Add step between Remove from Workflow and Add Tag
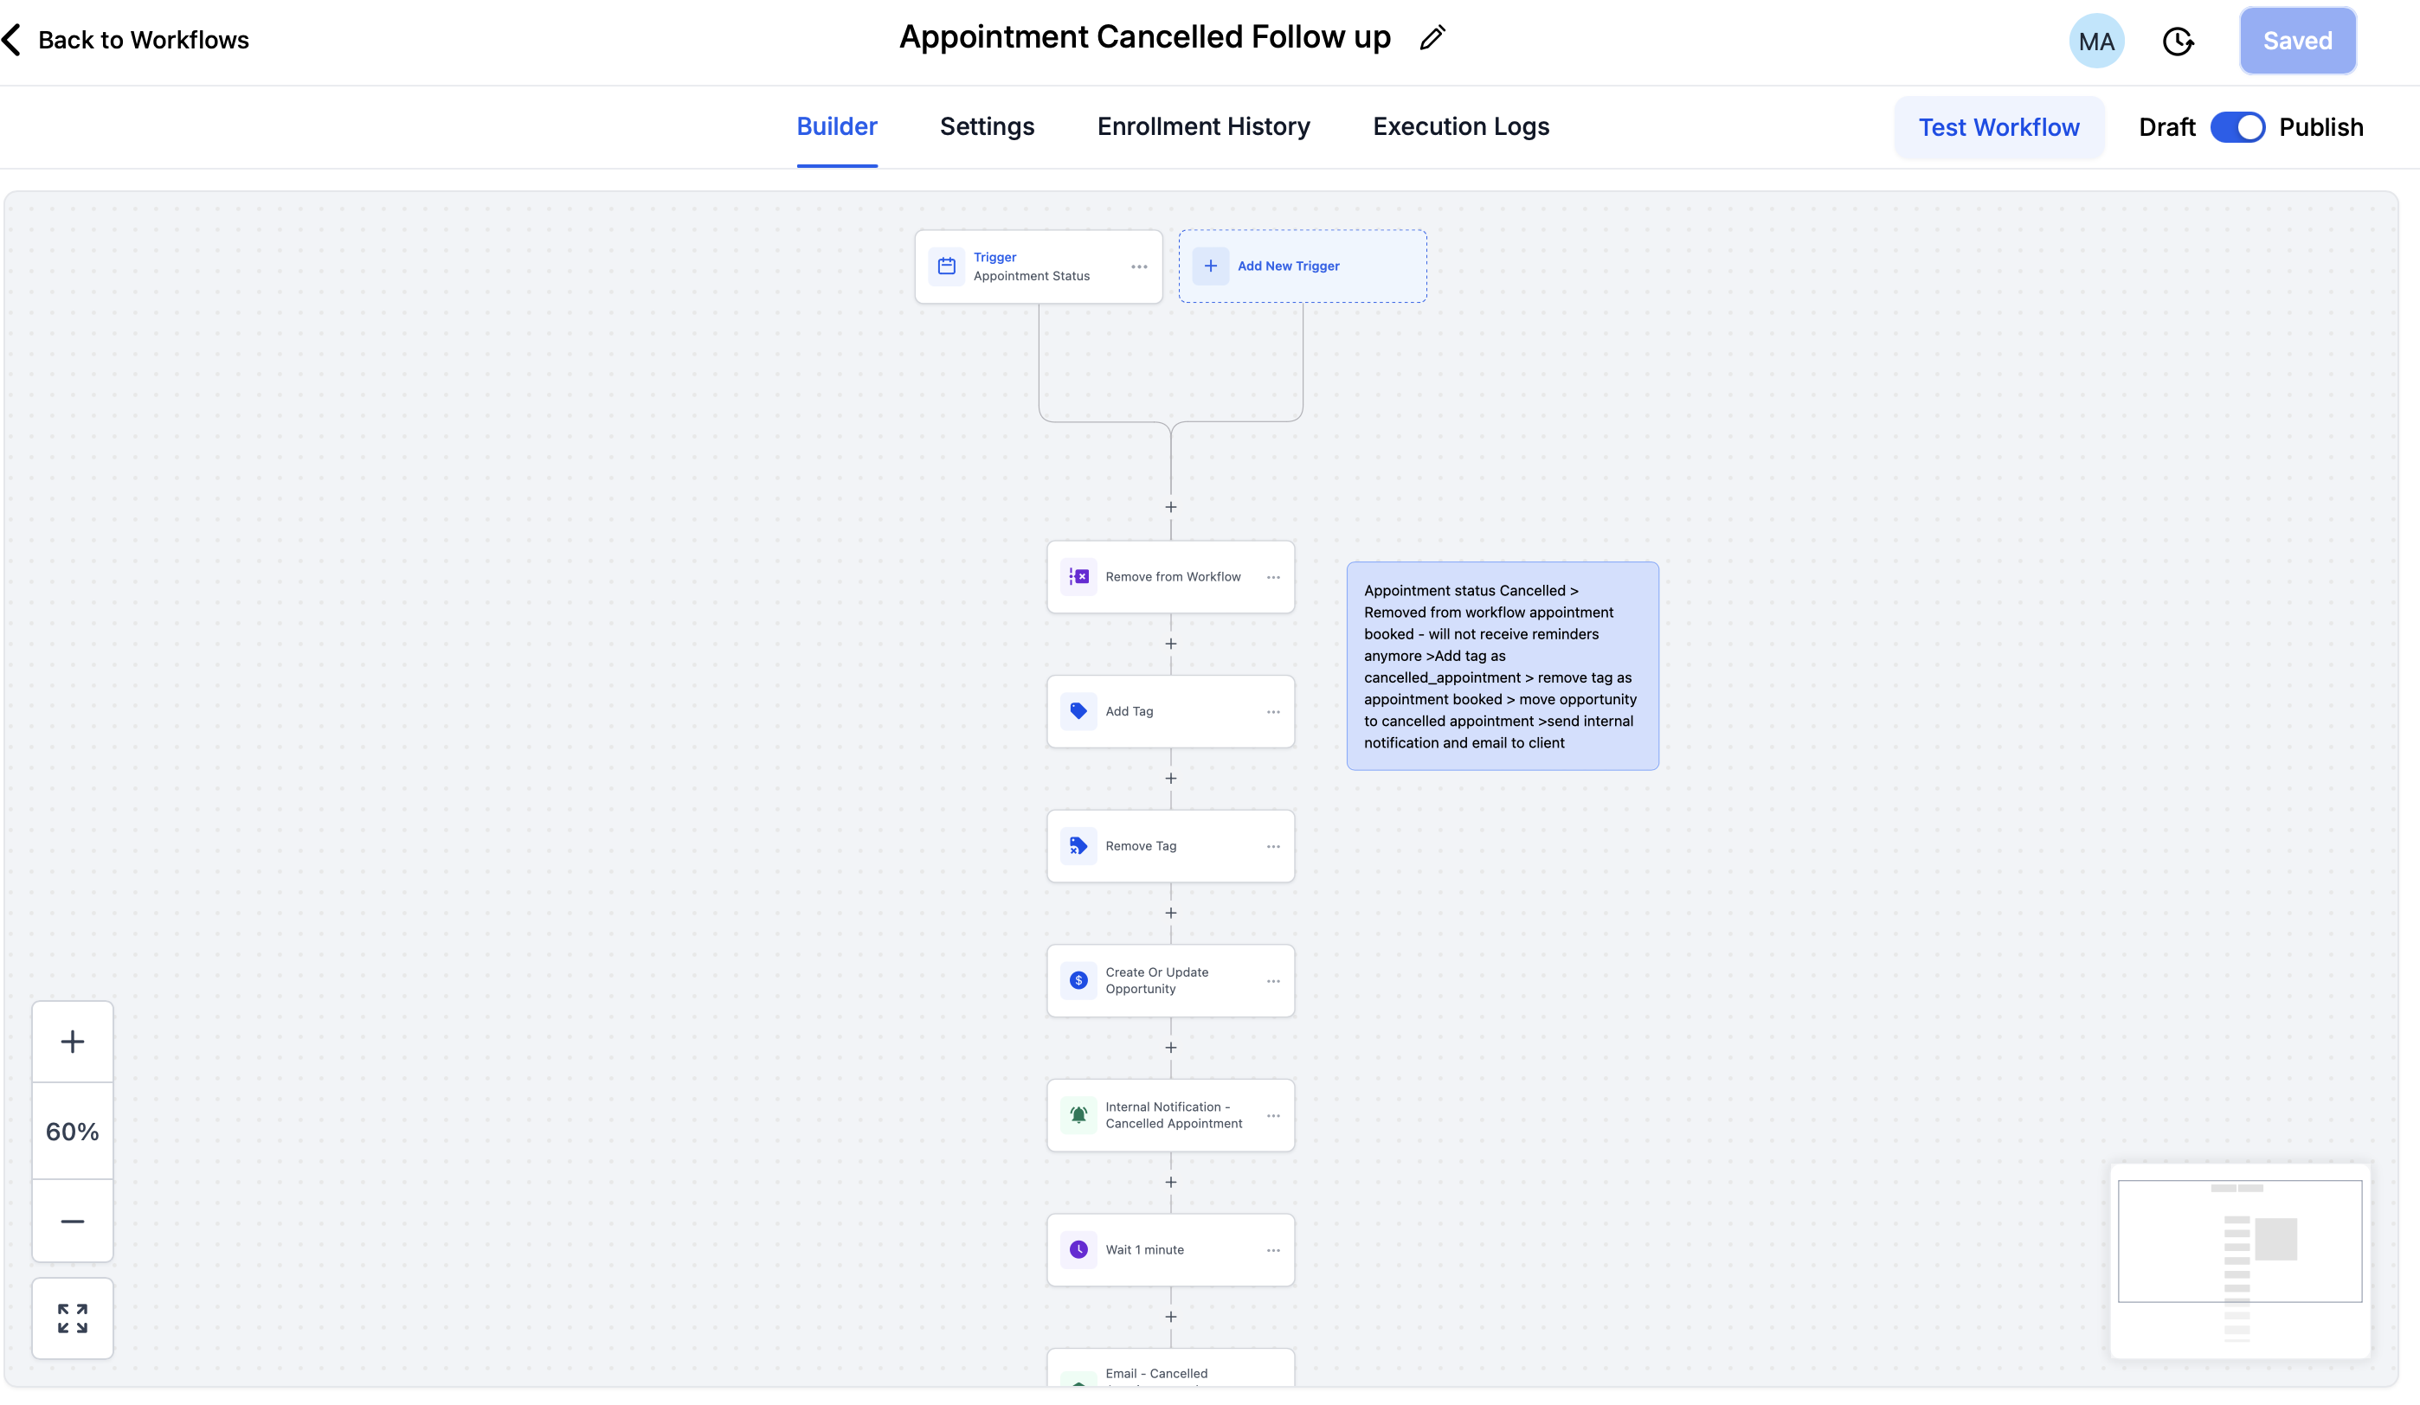 1171,644
